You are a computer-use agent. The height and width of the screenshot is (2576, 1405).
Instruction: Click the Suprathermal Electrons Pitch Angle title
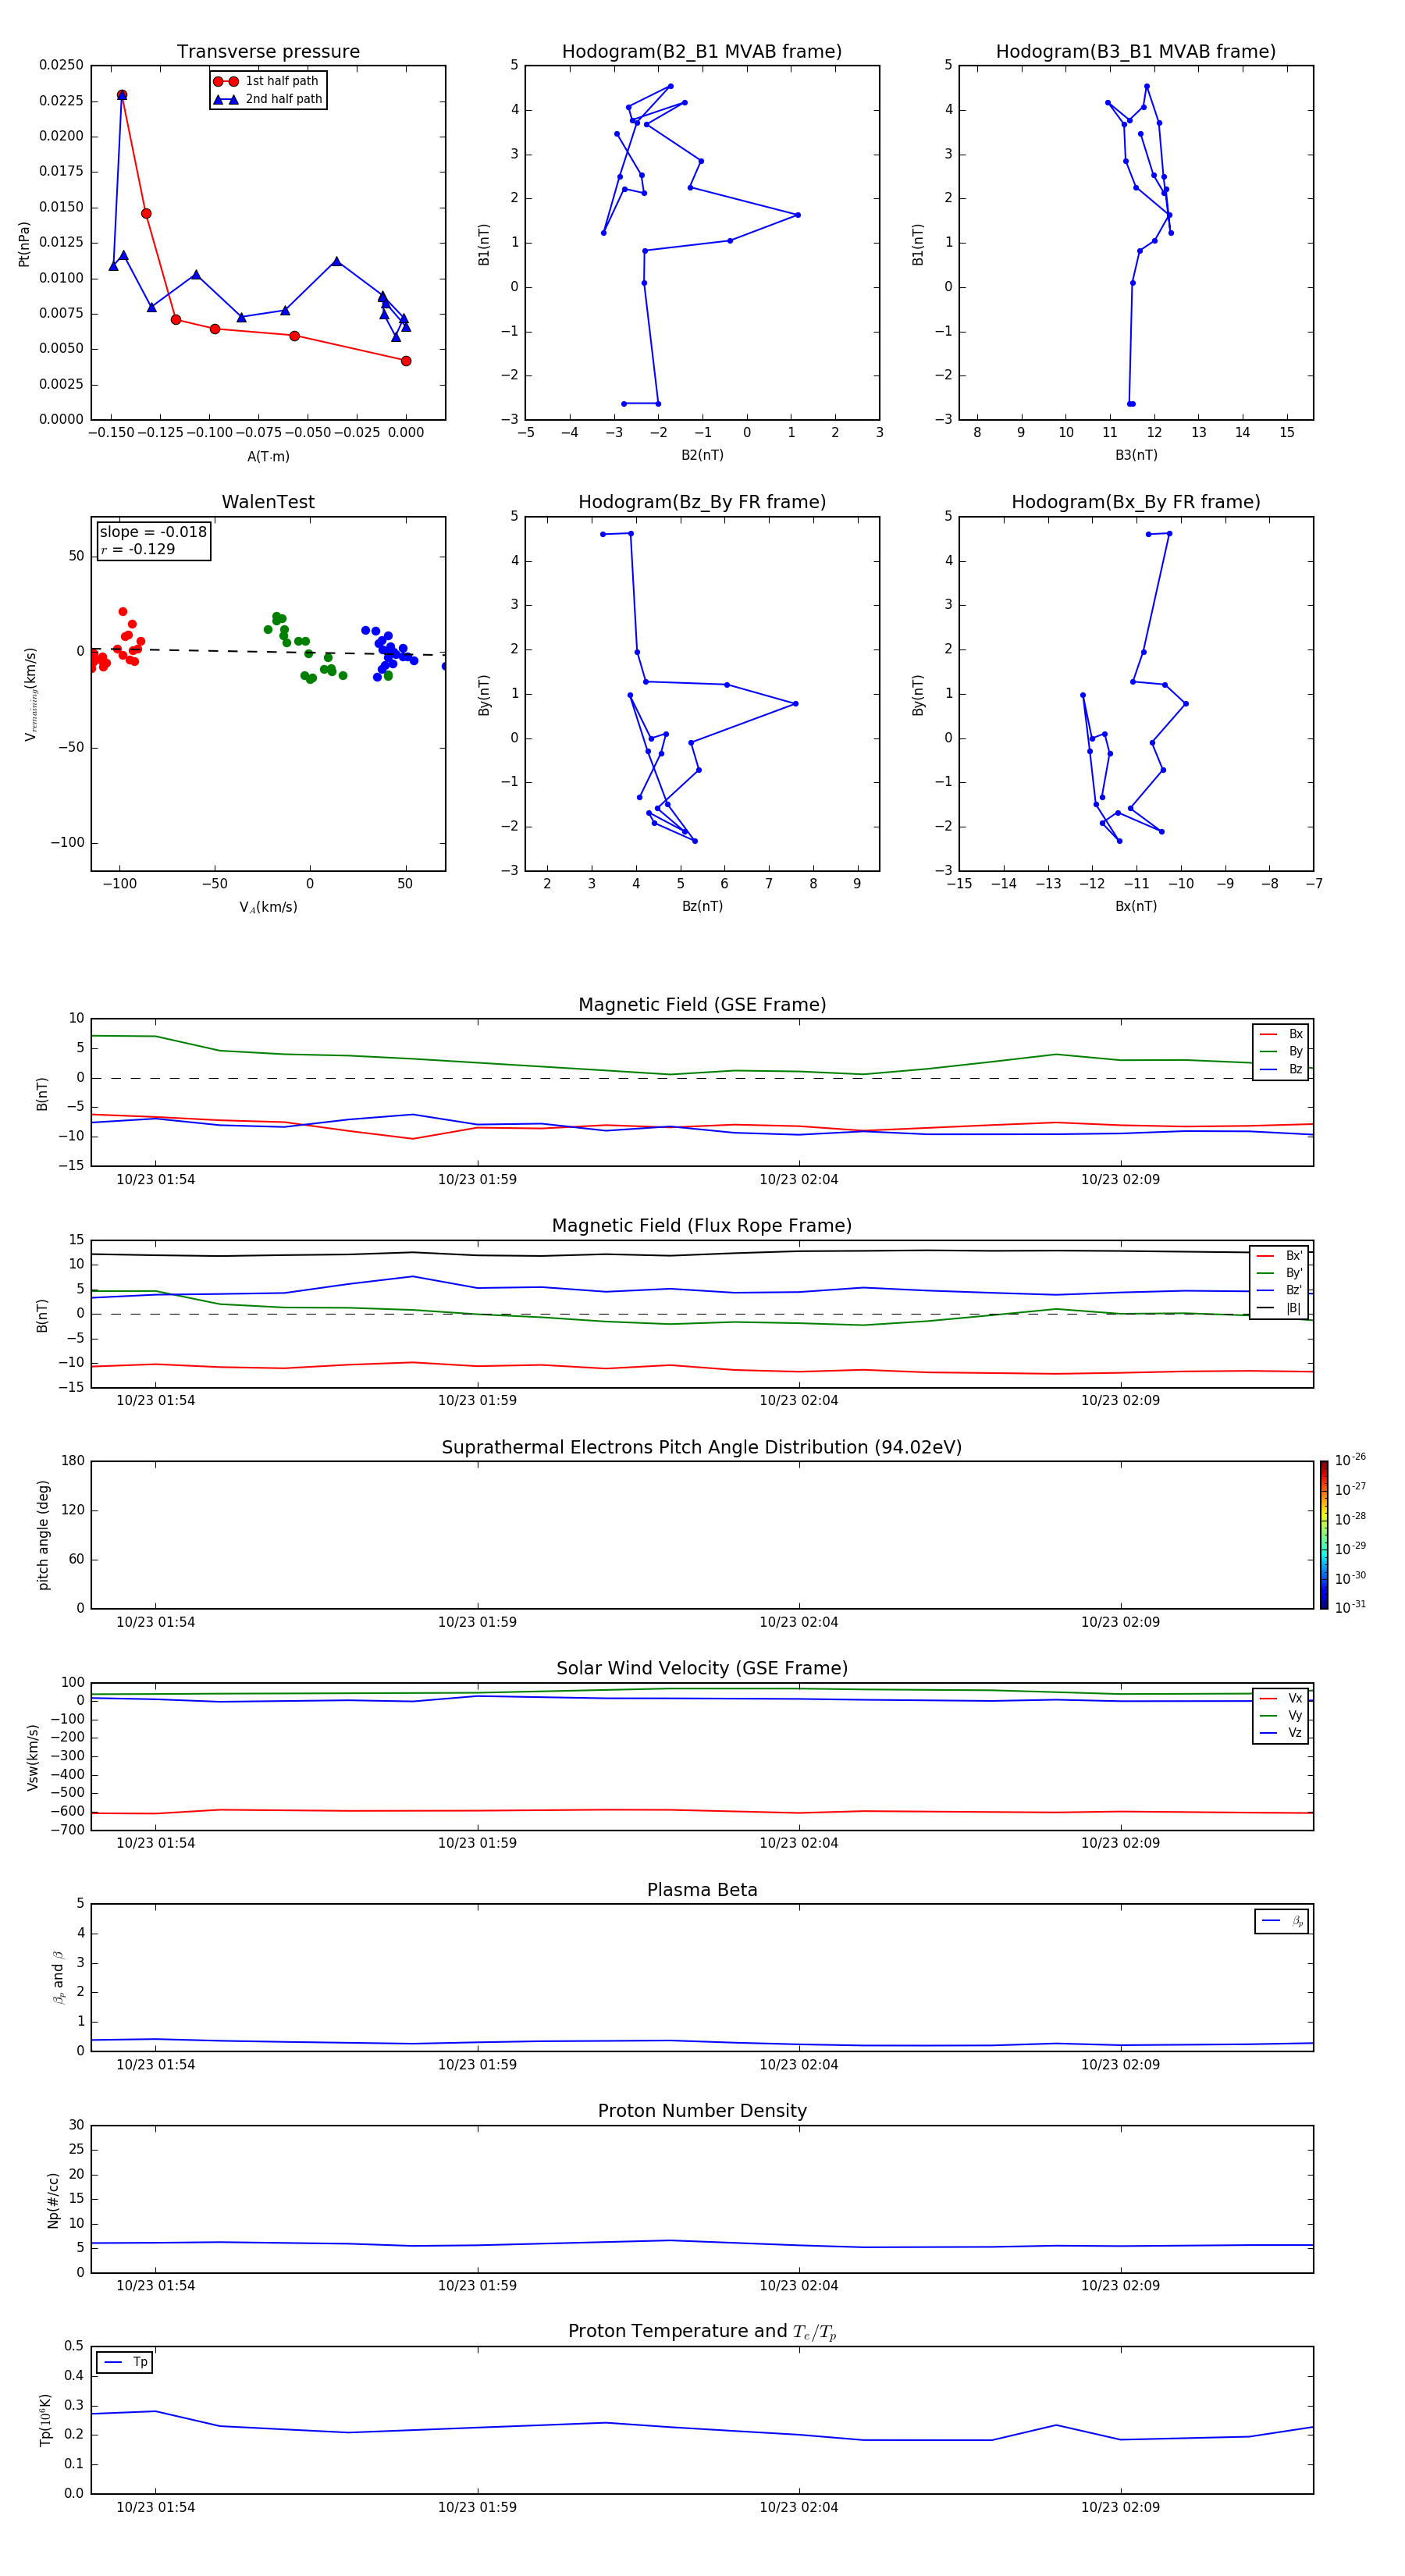[702, 1448]
